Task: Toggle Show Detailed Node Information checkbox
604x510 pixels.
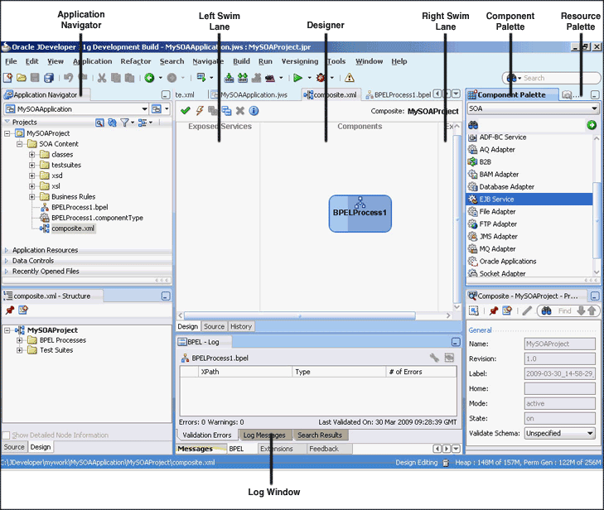Action: [6, 435]
